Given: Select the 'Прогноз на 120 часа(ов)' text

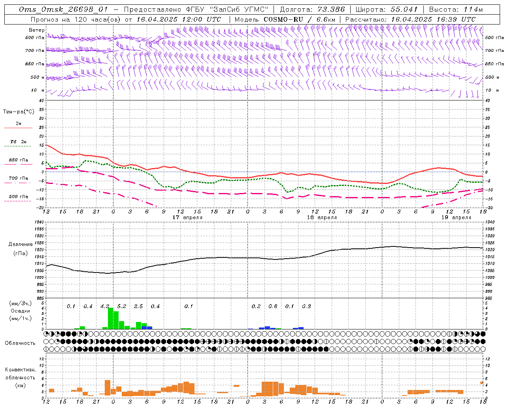Looking at the screenshot, I should pos(76,19).
